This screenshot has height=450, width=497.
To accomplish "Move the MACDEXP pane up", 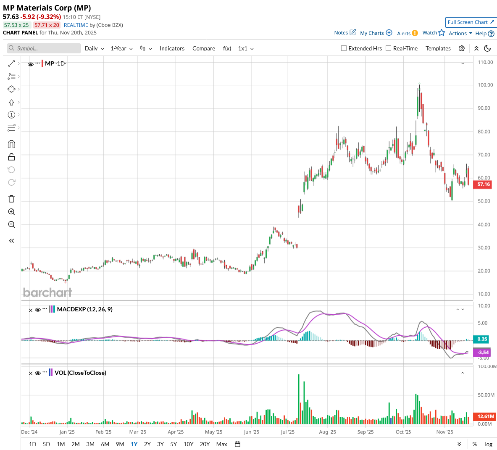I will 458,309.
